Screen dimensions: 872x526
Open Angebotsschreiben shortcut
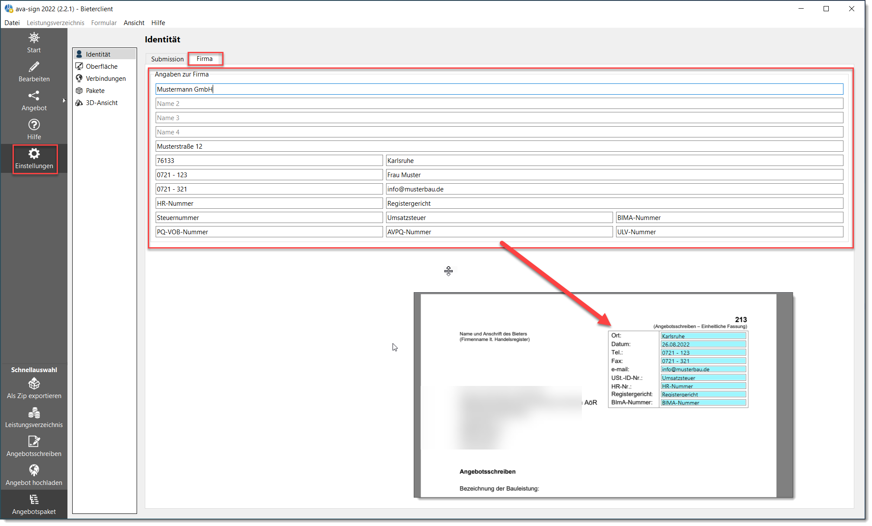(34, 446)
